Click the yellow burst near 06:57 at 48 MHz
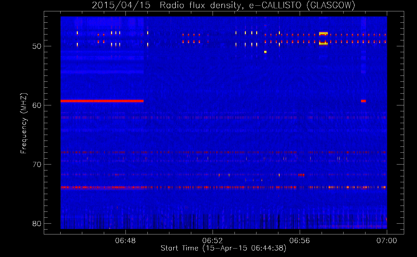This screenshot has height=257, width=417. 323,34
